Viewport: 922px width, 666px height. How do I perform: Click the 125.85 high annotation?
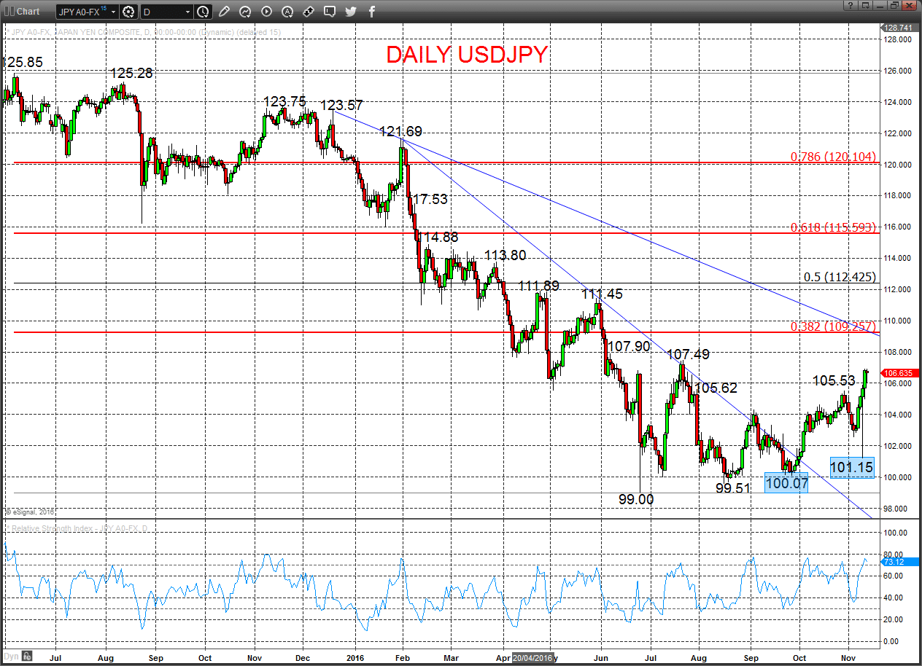tap(22, 63)
